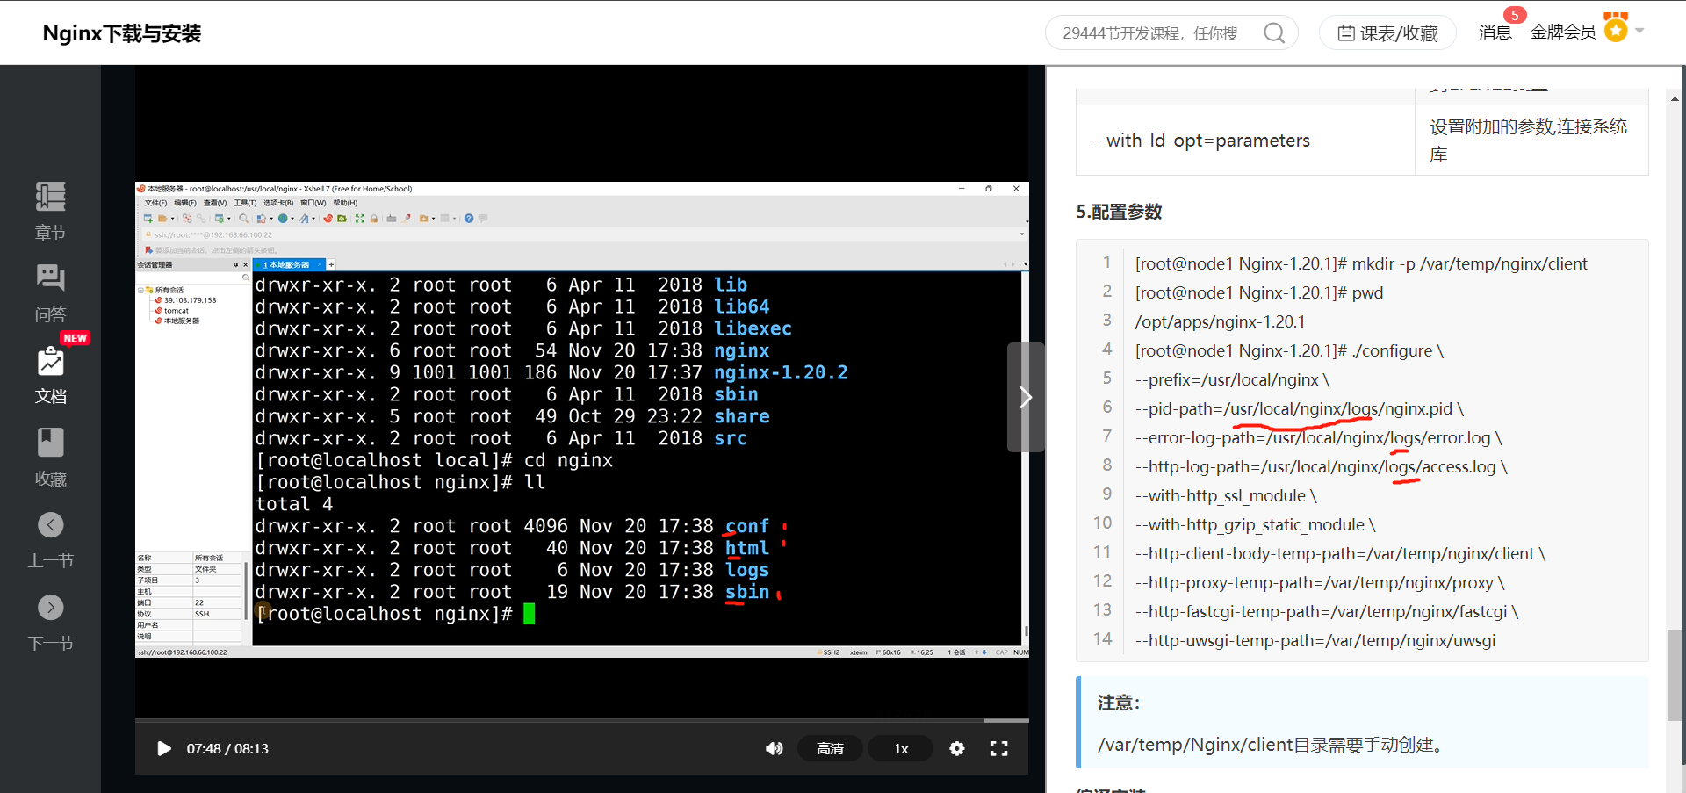
Task: Click Xshell open folder toolbar icon
Action: point(162,219)
